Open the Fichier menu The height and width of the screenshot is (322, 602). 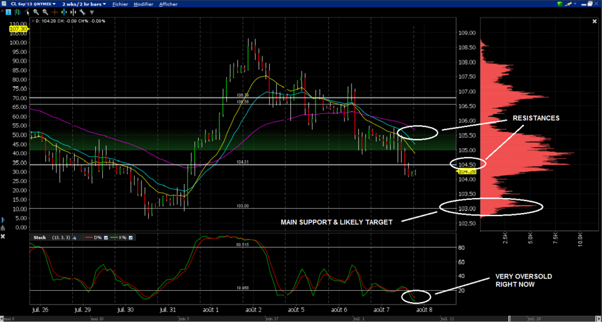[x=120, y=4]
